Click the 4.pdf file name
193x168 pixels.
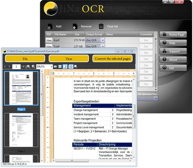pyautogui.click(x=57, y=40)
